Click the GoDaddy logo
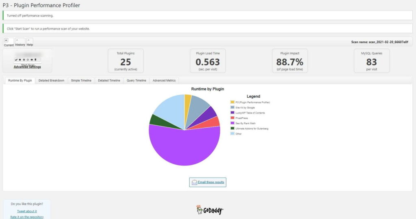The image size is (416, 219). tap(210, 210)
